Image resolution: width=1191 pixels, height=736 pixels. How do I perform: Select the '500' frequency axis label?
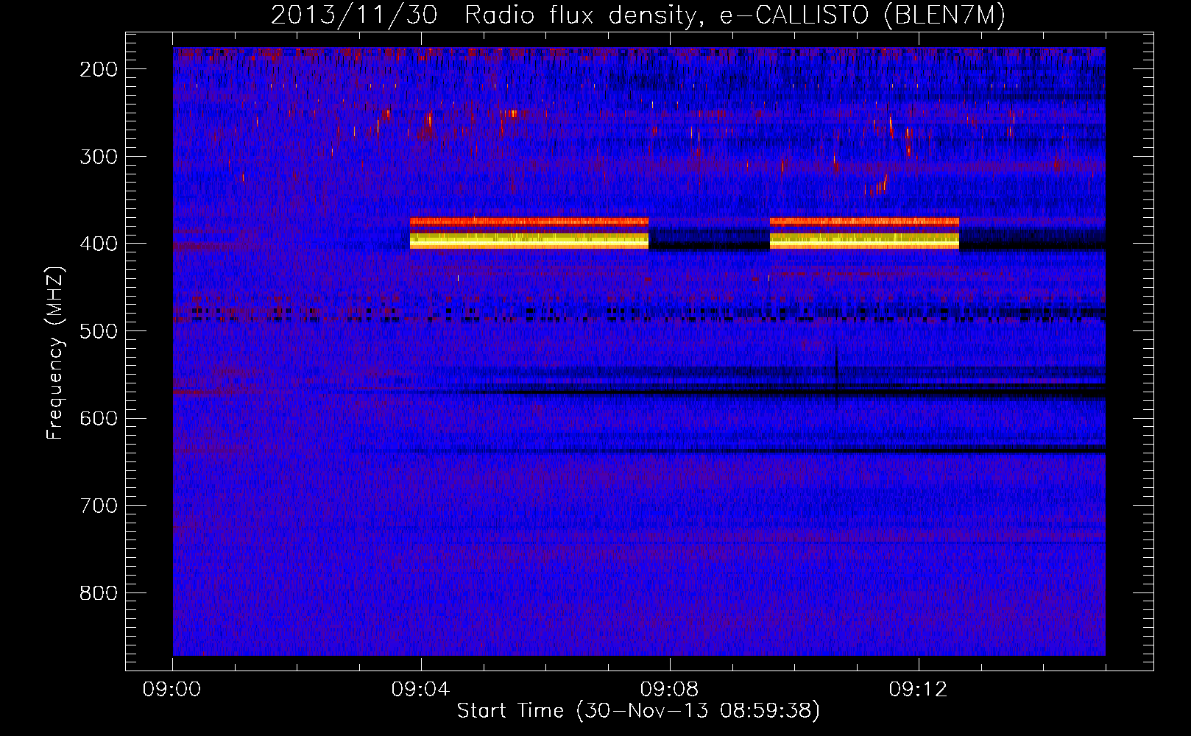[99, 331]
